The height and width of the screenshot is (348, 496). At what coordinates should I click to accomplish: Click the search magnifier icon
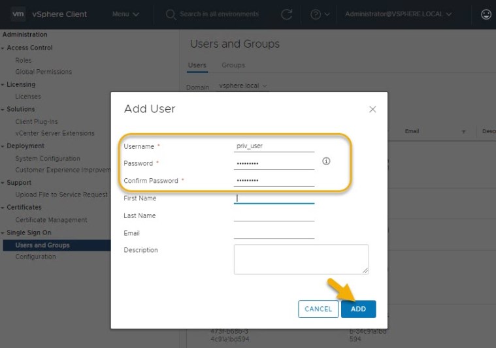171,14
